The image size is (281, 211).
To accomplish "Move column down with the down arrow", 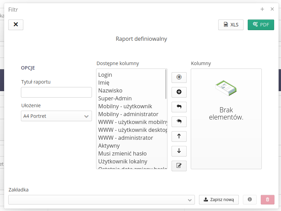I will point(179,151).
